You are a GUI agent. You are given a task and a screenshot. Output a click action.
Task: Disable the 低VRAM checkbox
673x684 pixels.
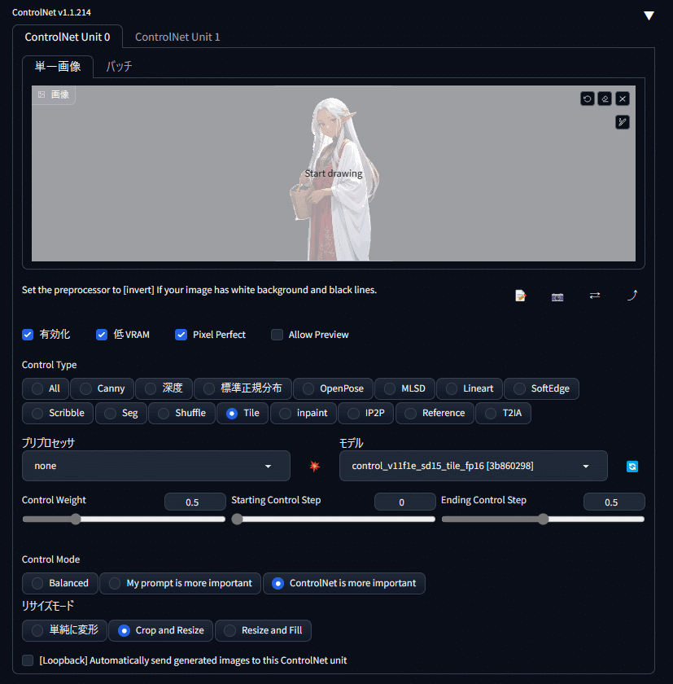pos(101,335)
